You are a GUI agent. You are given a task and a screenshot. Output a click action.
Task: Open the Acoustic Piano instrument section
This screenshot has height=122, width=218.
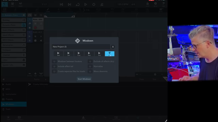point(14,25)
